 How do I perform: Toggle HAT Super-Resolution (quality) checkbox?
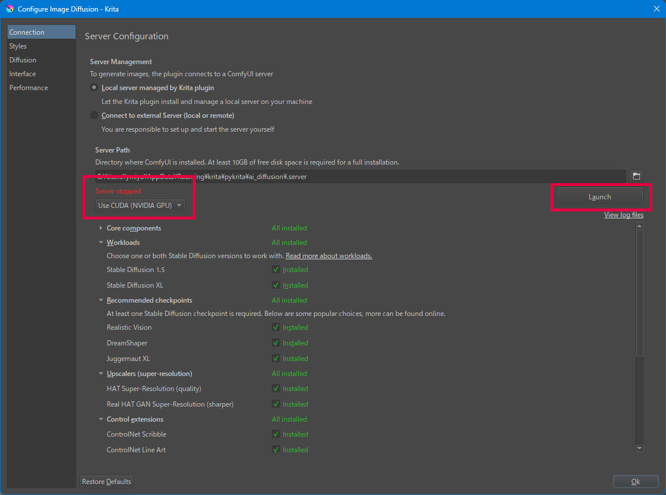click(x=276, y=388)
